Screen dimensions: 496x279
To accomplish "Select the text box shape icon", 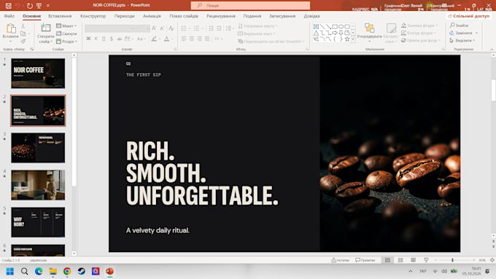I will pos(316,26).
